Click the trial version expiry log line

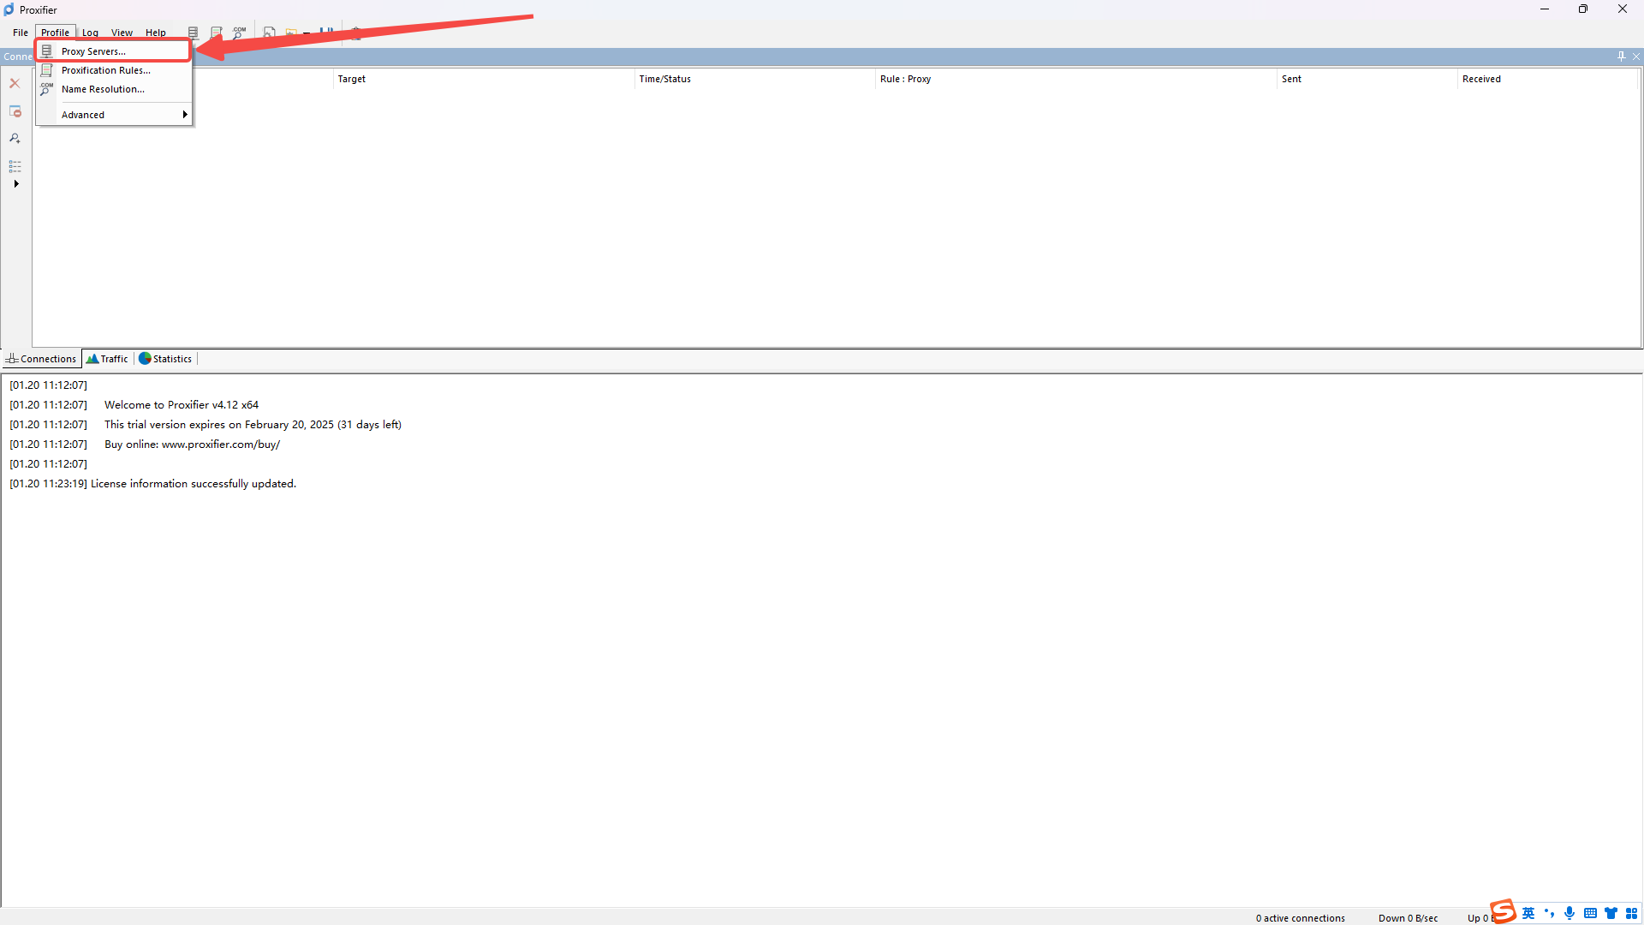coord(253,425)
